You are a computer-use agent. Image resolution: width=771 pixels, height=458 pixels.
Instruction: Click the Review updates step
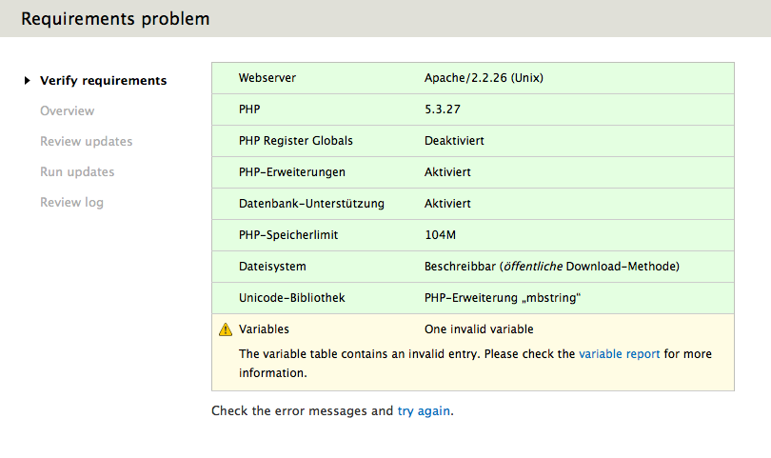[x=86, y=142]
